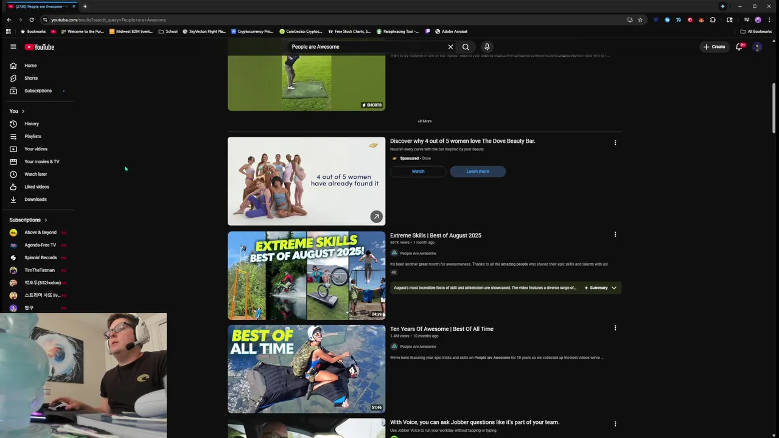Viewport: 779px width, 438px height.
Task: Click the Create button
Action: (714, 47)
